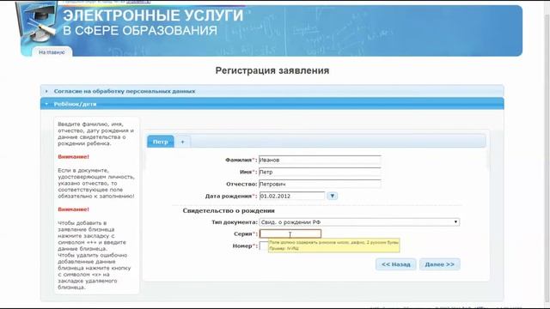Add a twin with the '+' tab

coord(182,142)
